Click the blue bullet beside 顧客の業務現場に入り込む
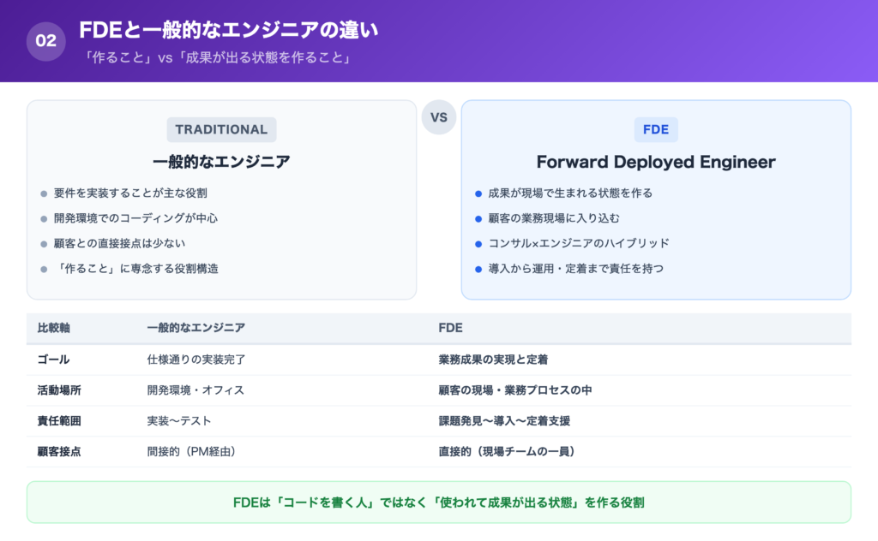878x541 pixels. click(x=480, y=218)
